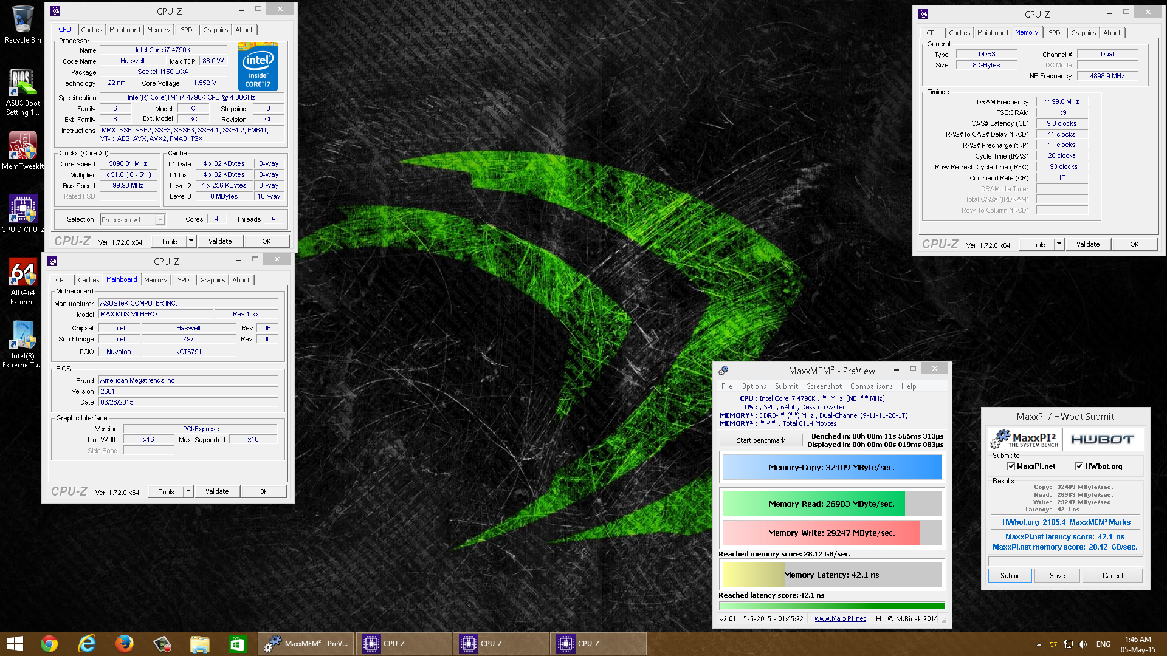Image resolution: width=1167 pixels, height=656 pixels.
Task: Launch the MemTweakIt desktop icon
Action: coord(22,151)
